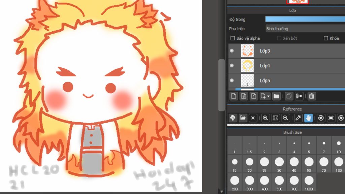Viewport: 345px width, 194px height.
Task: Rotate reference image left
Action: pyautogui.click(x=321, y=118)
